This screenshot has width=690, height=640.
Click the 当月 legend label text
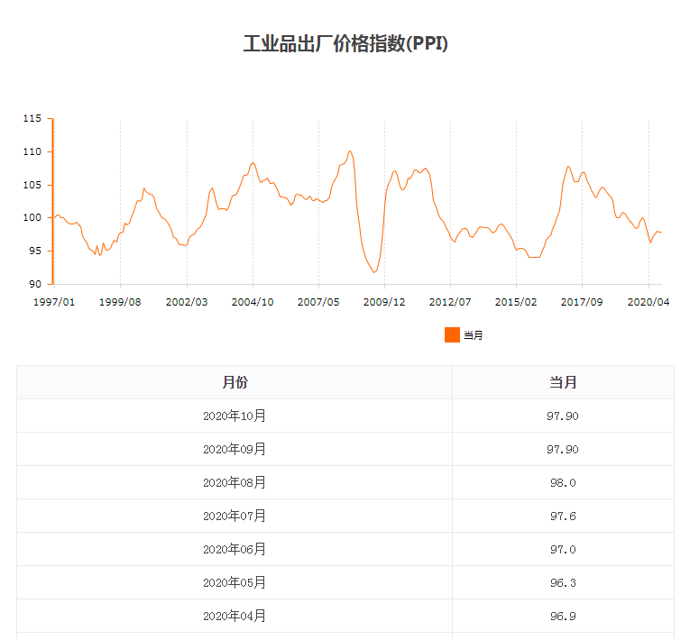(x=474, y=335)
